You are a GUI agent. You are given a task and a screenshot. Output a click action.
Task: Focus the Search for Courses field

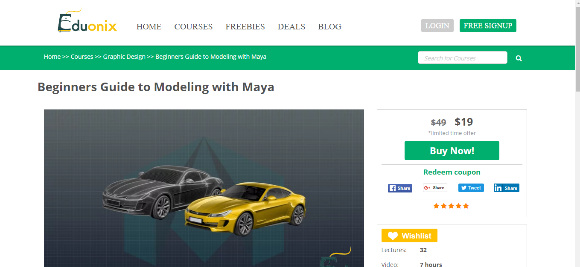[463, 58]
